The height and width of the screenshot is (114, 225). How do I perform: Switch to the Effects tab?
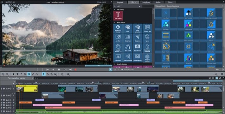133,2
